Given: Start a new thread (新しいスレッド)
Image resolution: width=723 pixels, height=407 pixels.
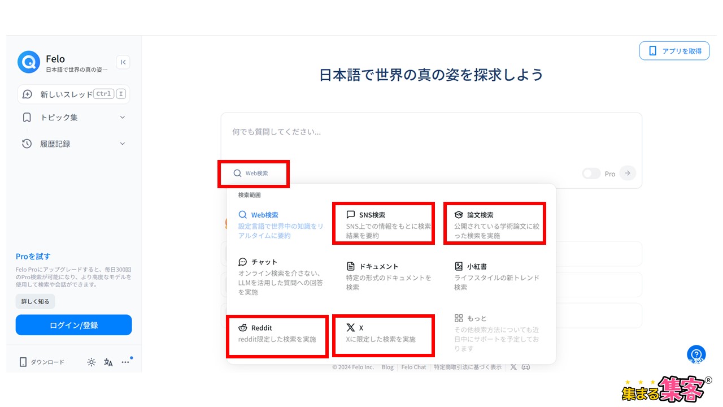Looking at the screenshot, I should coord(73,94).
